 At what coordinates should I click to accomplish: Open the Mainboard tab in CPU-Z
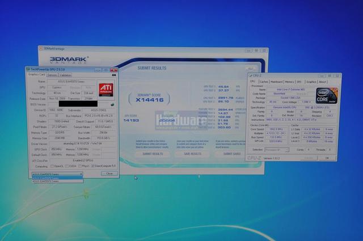coord(277,82)
